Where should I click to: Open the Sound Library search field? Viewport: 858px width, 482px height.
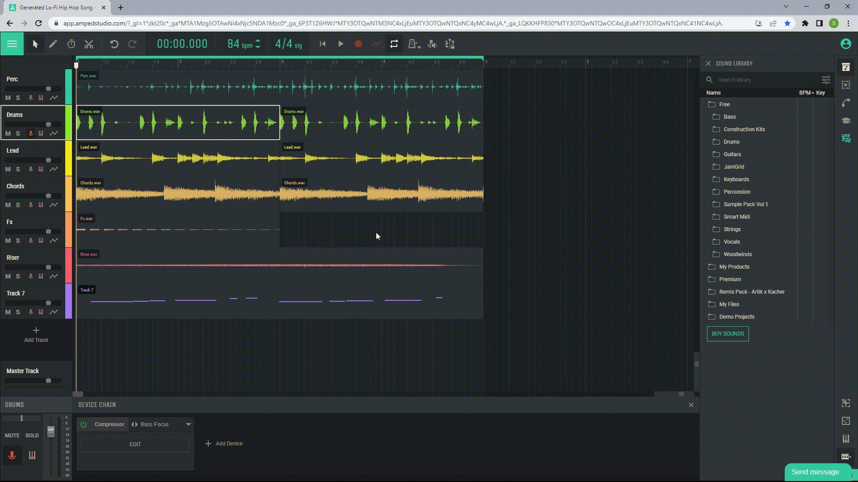(x=763, y=79)
